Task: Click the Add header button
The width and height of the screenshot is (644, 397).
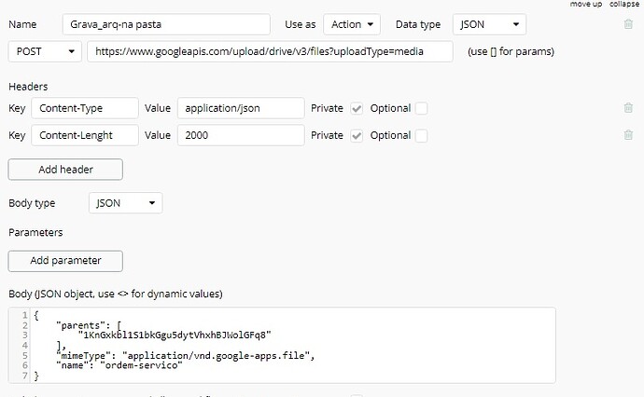Action: pyautogui.click(x=65, y=170)
